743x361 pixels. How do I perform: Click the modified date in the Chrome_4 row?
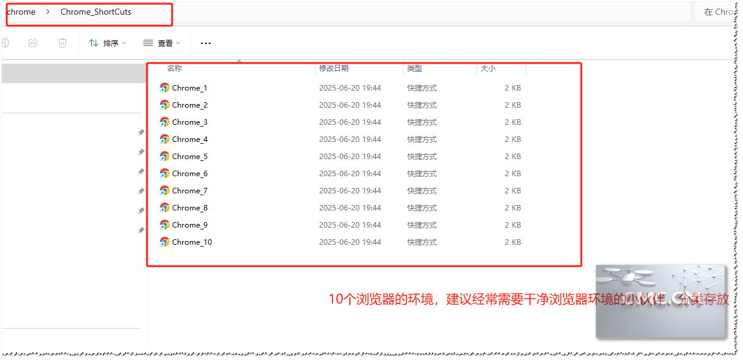[x=350, y=139]
